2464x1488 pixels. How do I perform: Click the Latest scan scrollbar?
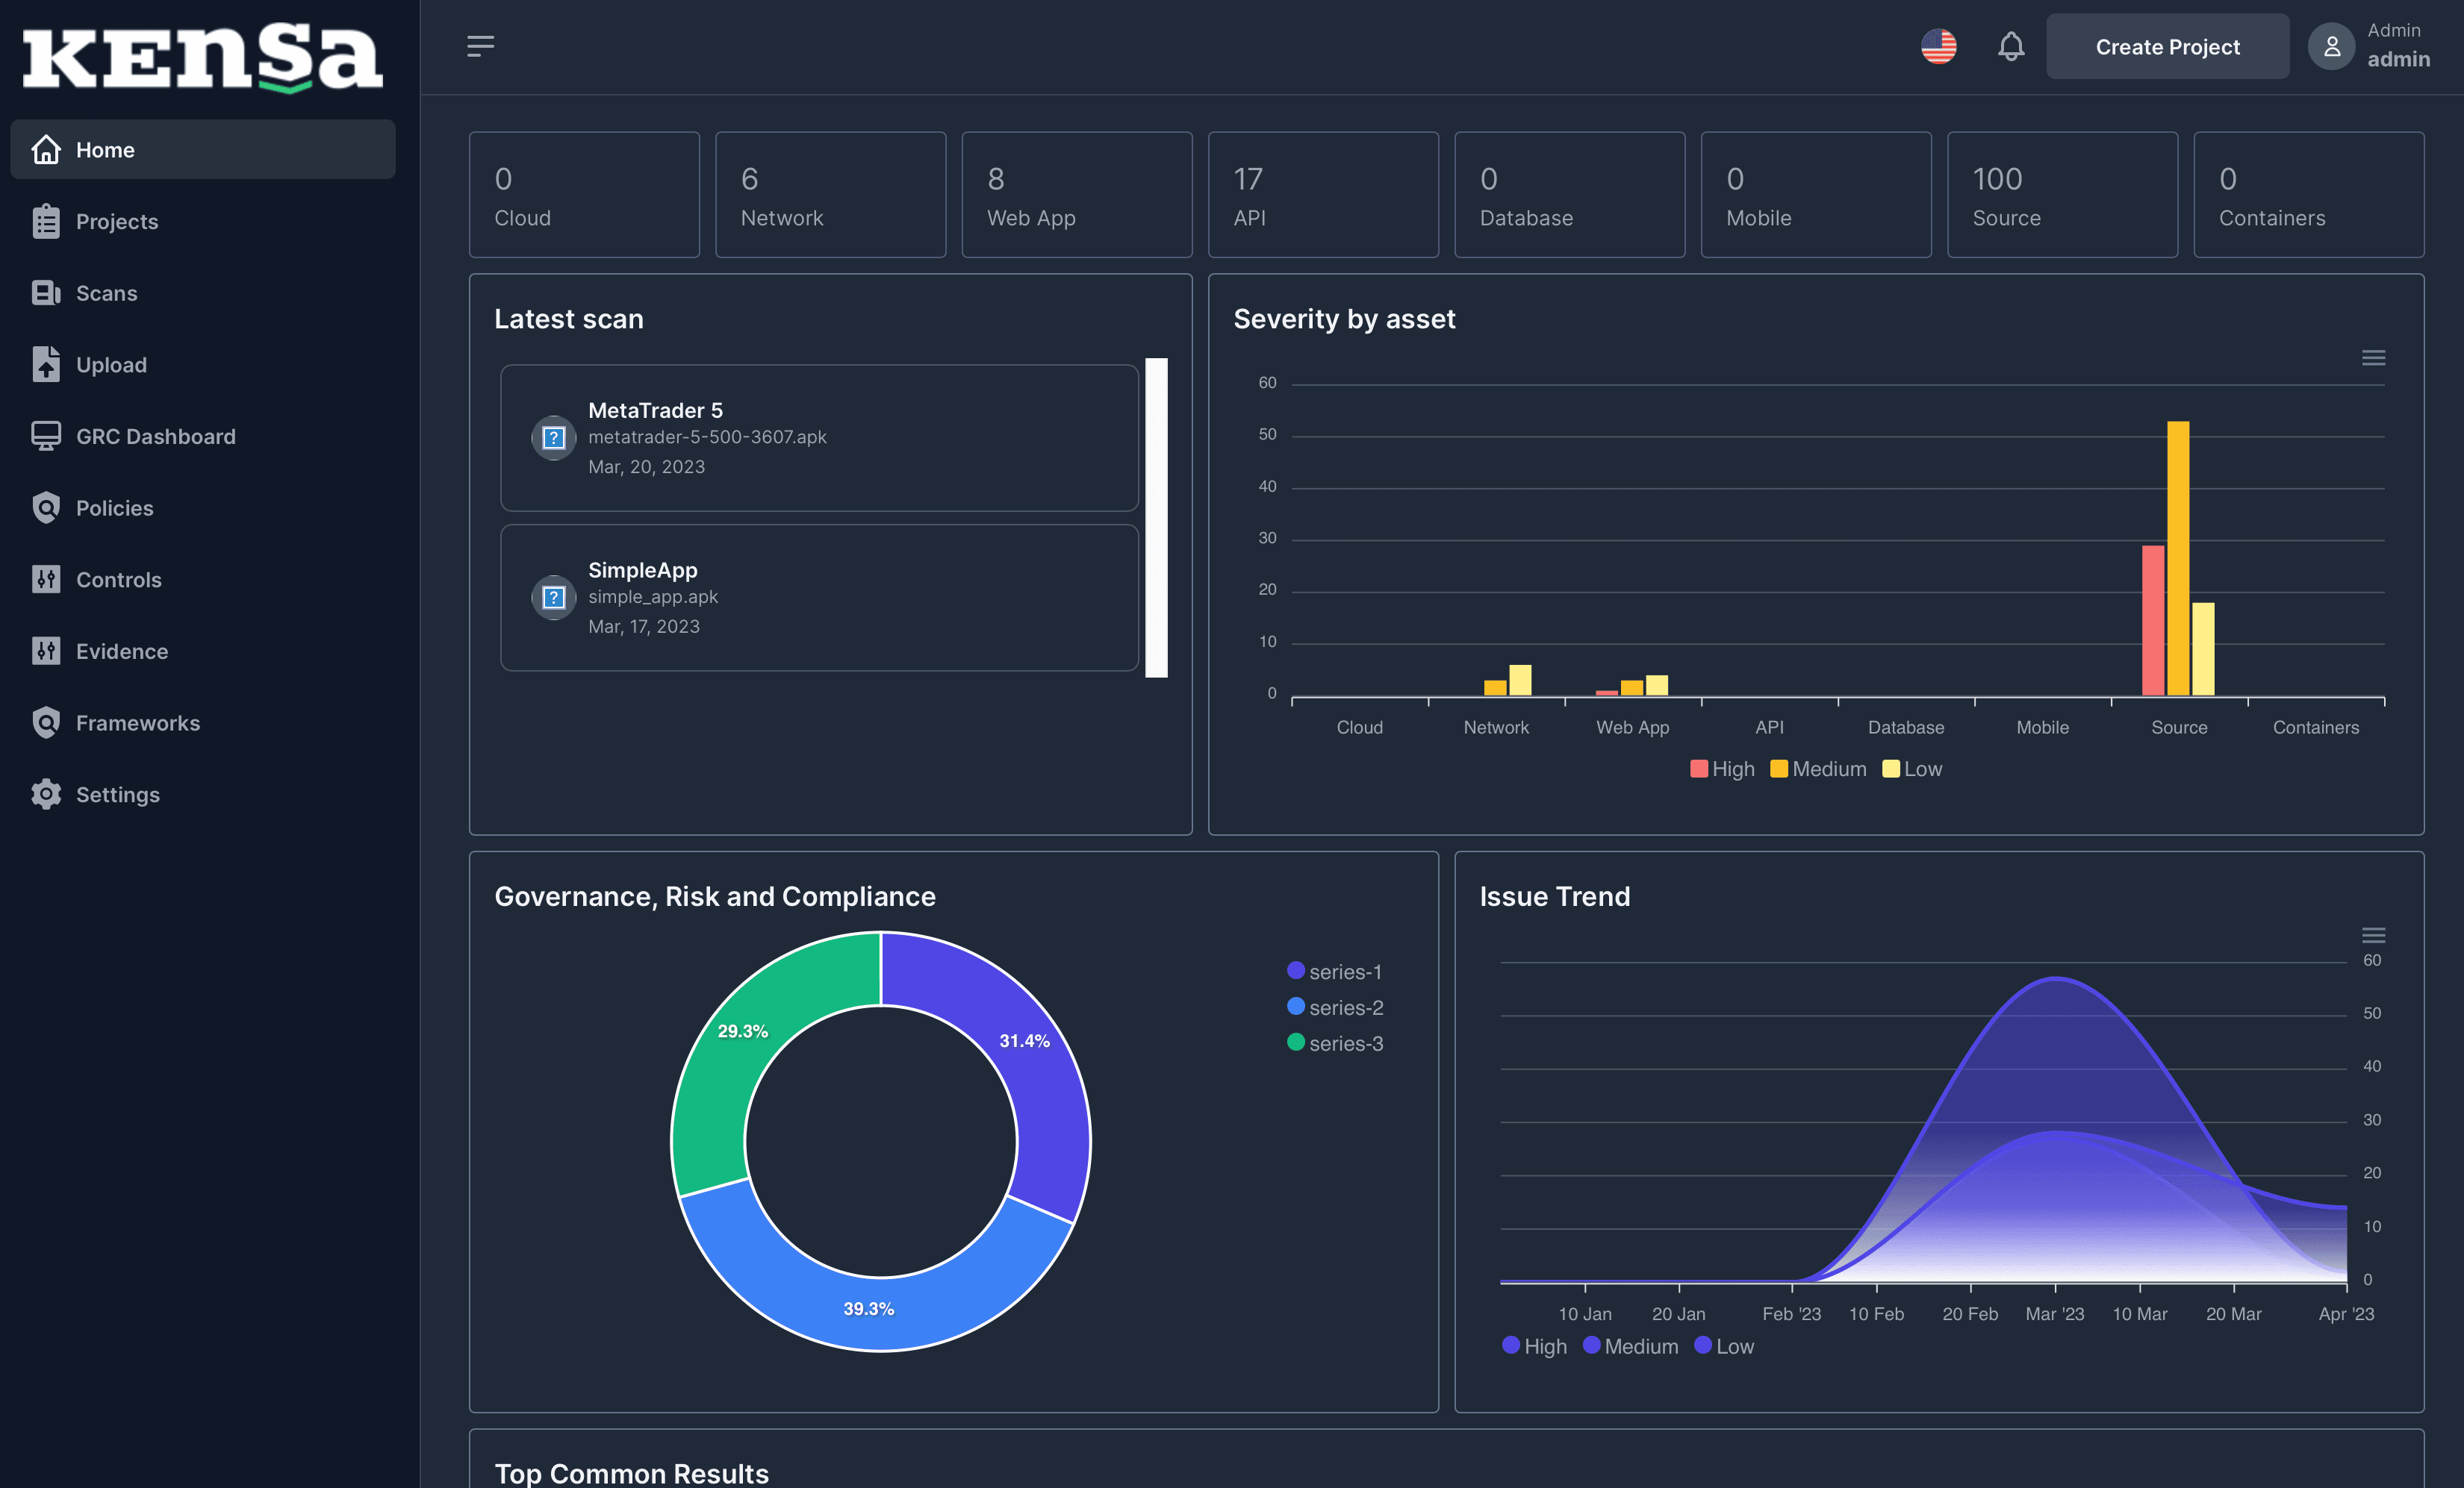(x=1156, y=516)
